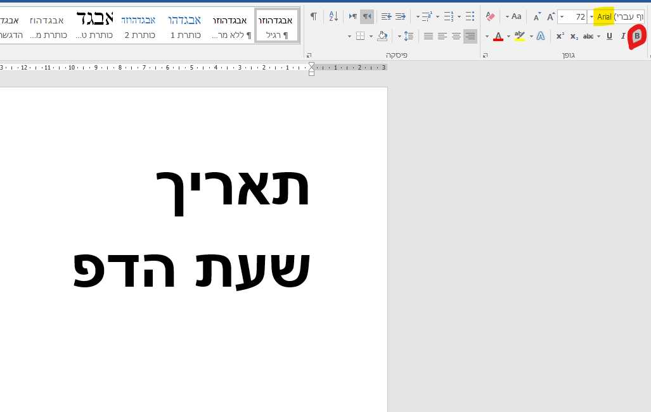651x412 pixels.
Task: Toggle subscript x₂ button
Action: (574, 37)
